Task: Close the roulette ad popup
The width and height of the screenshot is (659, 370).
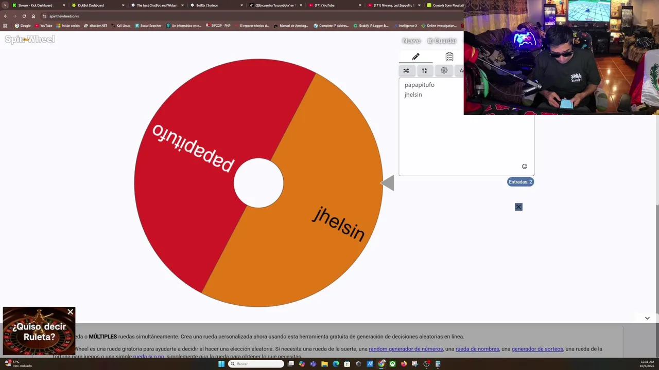Action: point(71,312)
